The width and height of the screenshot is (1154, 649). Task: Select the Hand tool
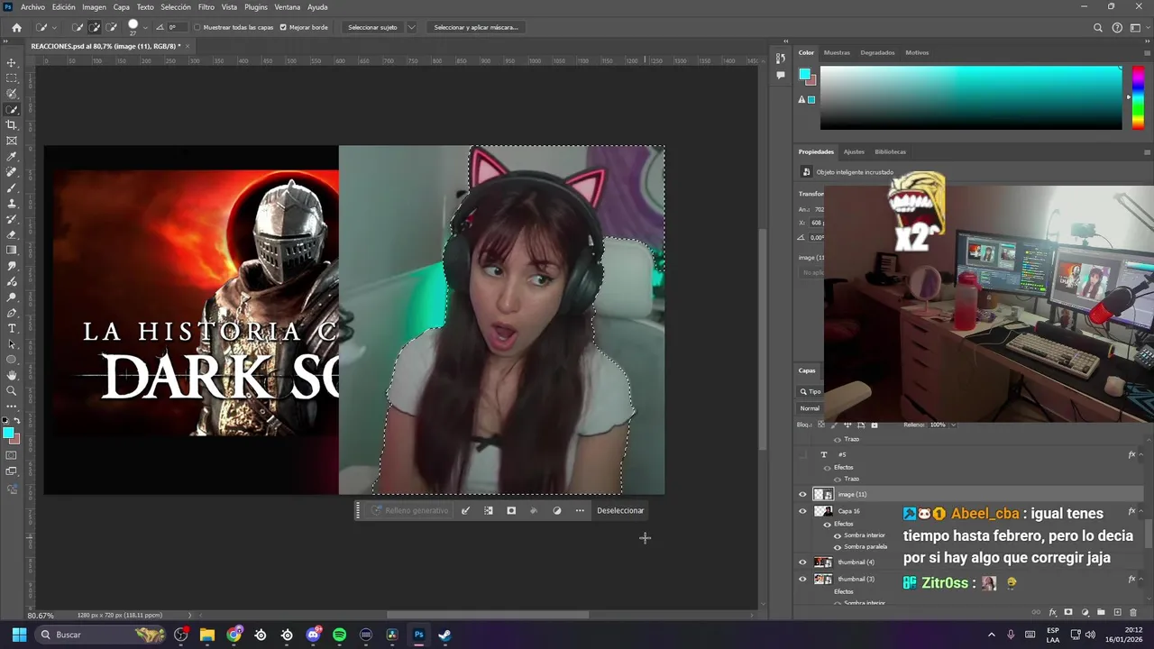[12, 375]
